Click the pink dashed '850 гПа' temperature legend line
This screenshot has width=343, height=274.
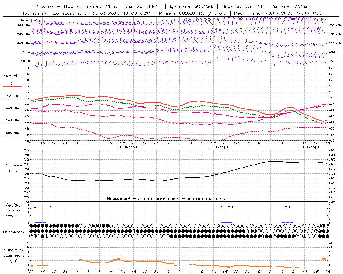12,111
